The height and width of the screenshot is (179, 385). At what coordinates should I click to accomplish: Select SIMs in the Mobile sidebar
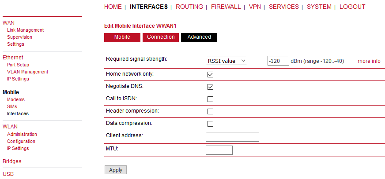point(12,107)
